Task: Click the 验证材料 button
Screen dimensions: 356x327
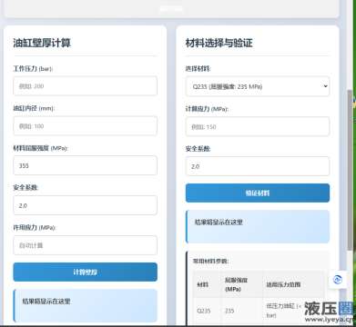Action: pos(258,193)
